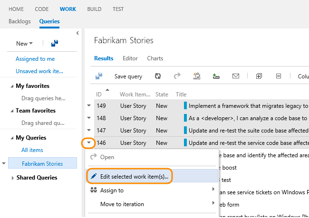This screenshot has height=218, width=309.
Task: Click the link to new work item icon
Action: pyautogui.click(x=216, y=76)
